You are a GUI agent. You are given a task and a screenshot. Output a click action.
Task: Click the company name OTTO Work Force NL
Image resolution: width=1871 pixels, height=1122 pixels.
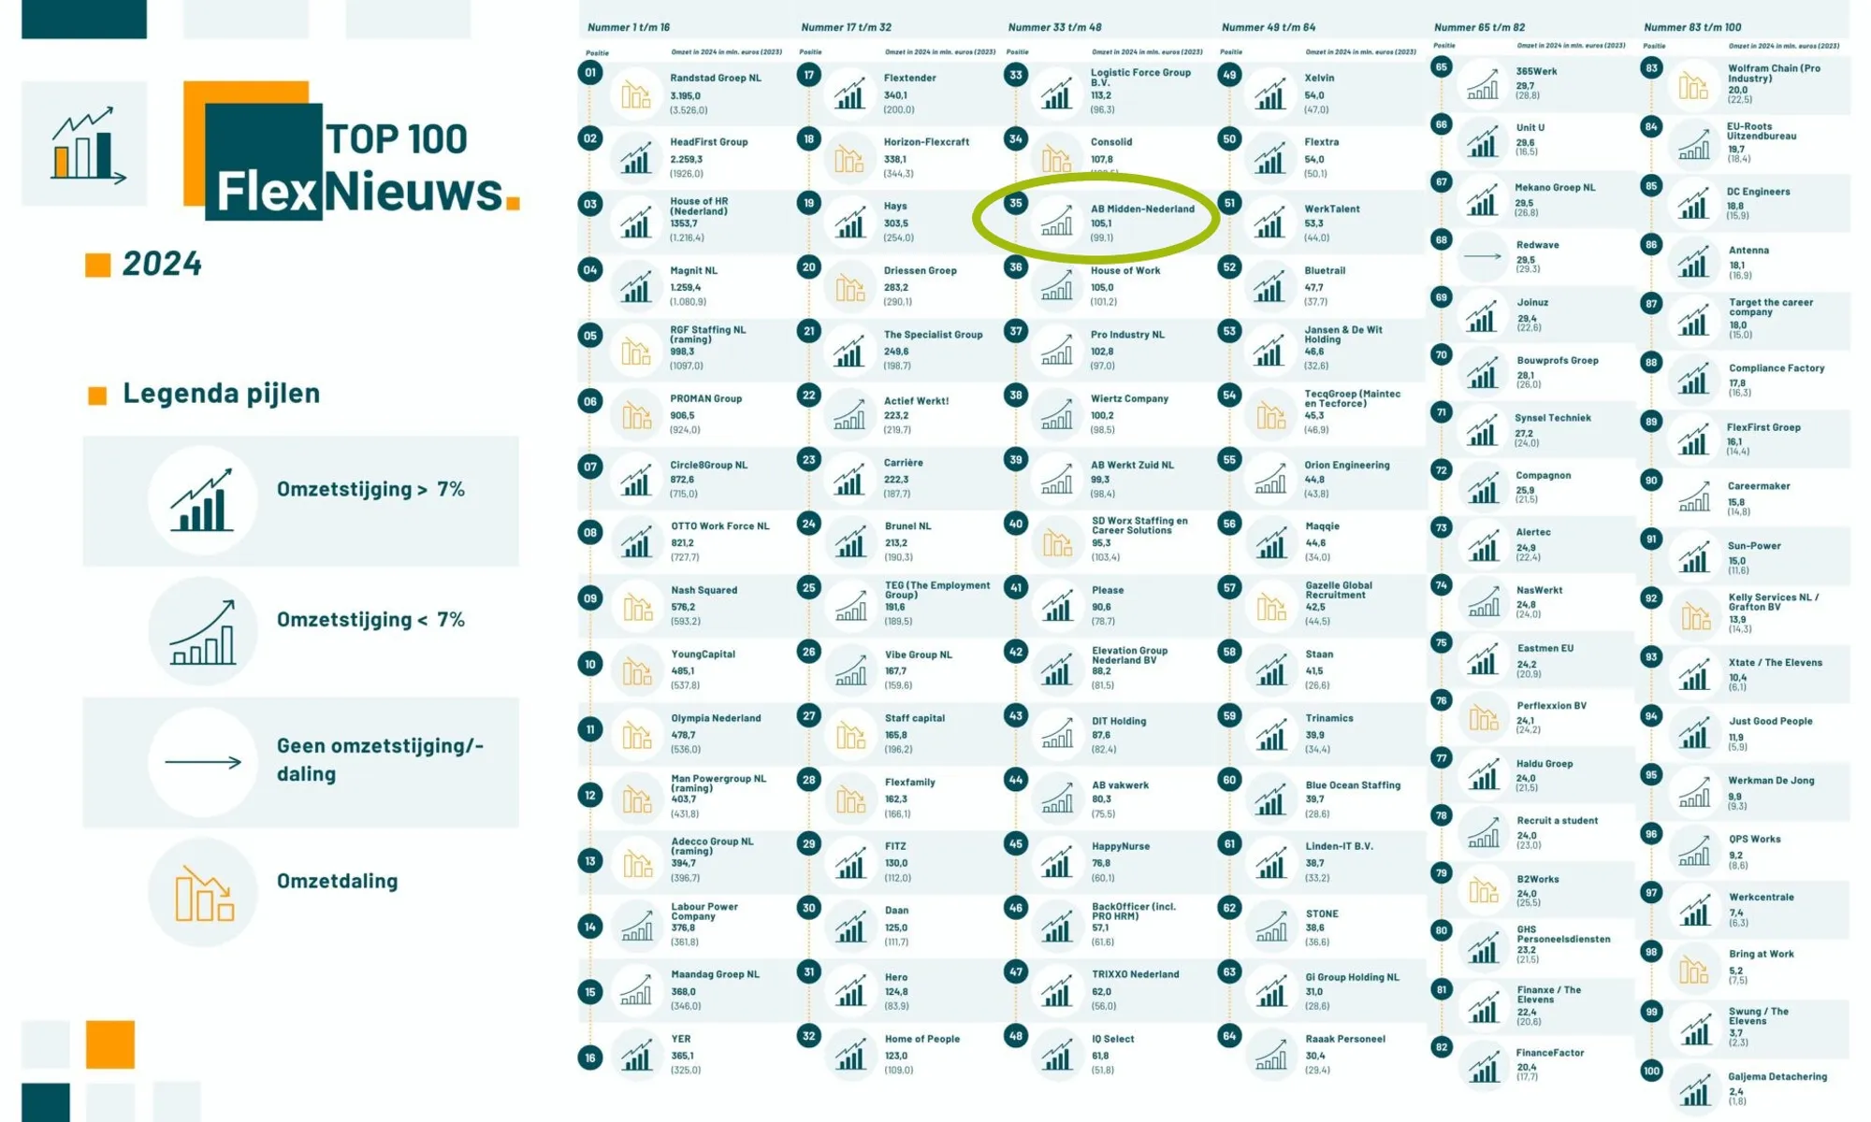pyautogui.click(x=719, y=526)
